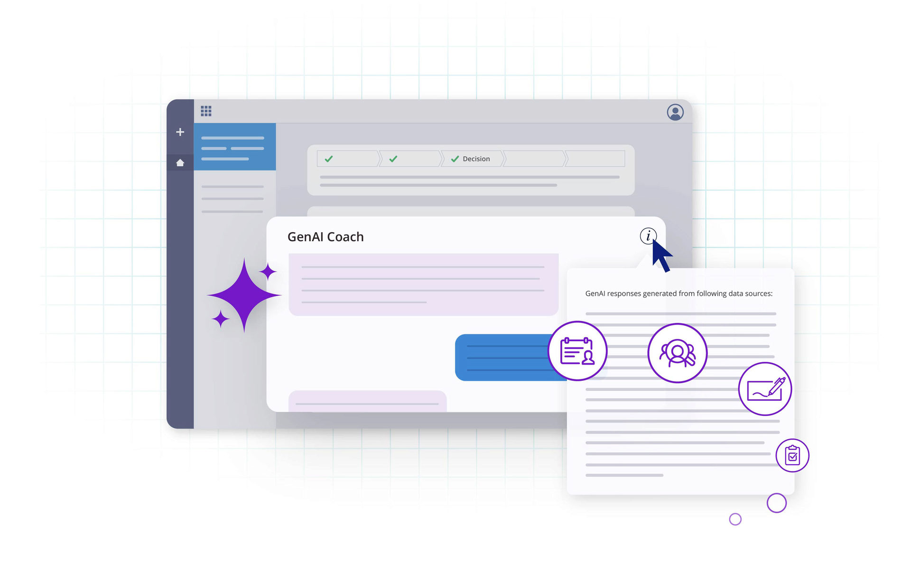Select the document edit icon
The image size is (911, 565).
(x=764, y=388)
